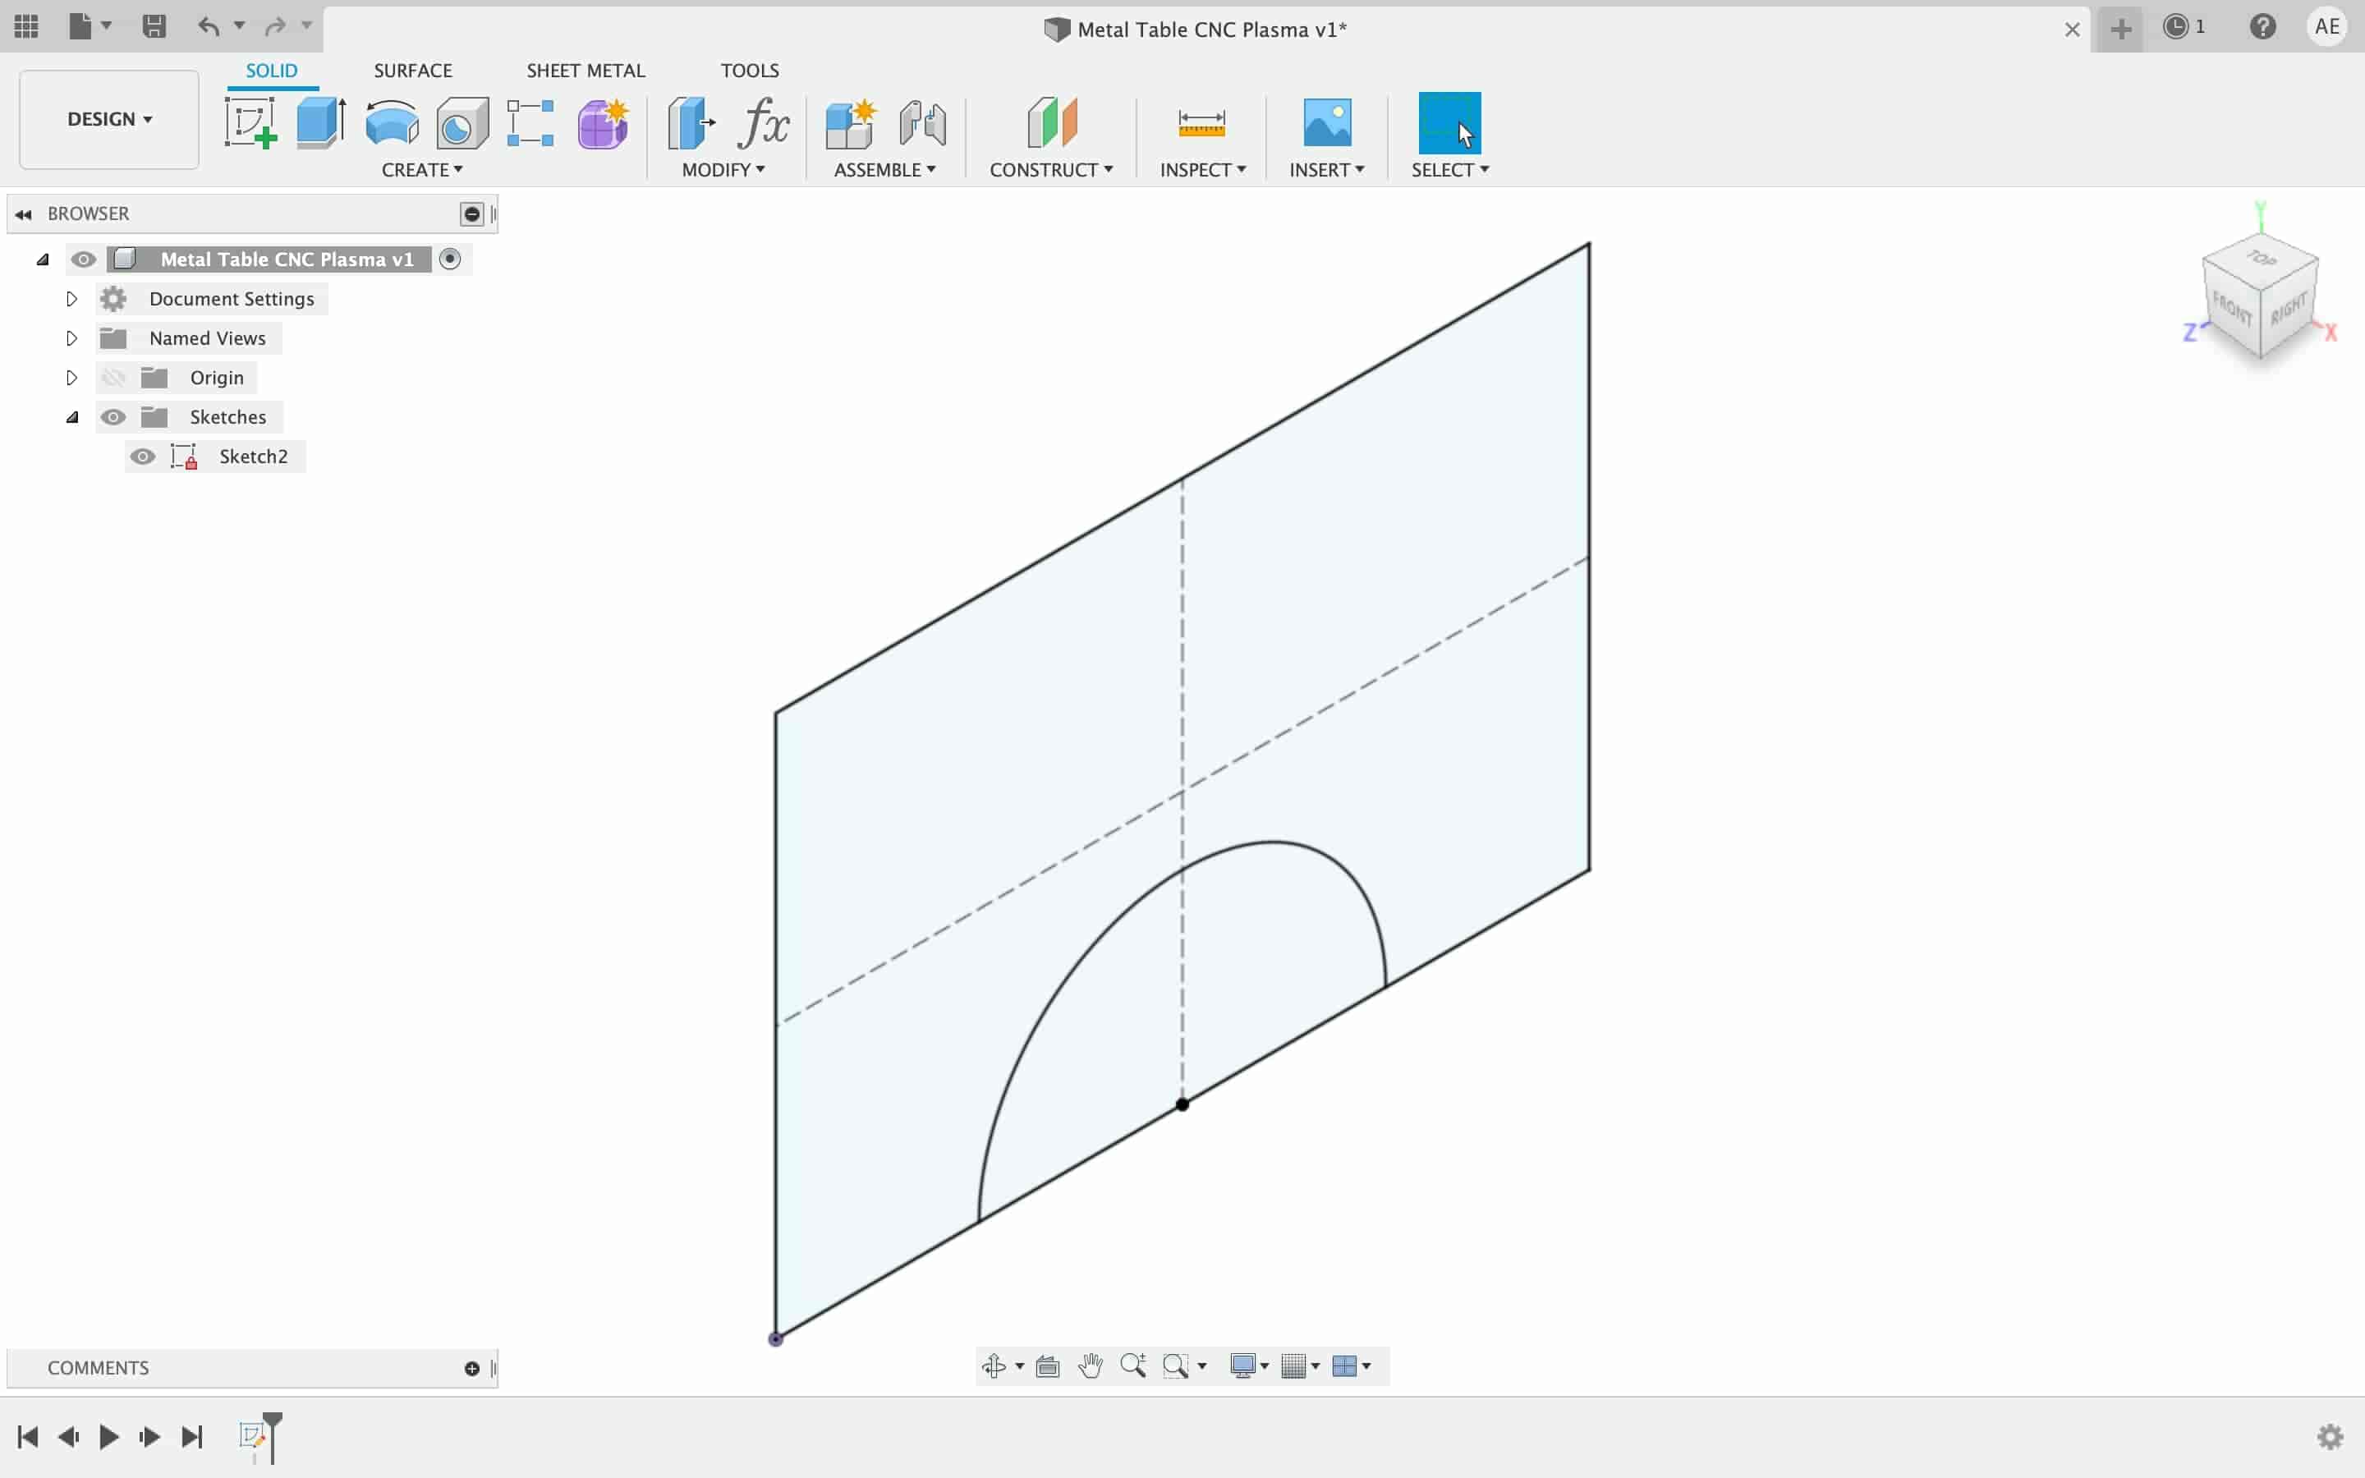Image resolution: width=2365 pixels, height=1478 pixels.
Task: Select the Extrude tool in CREATE
Action: (x=320, y=121)
